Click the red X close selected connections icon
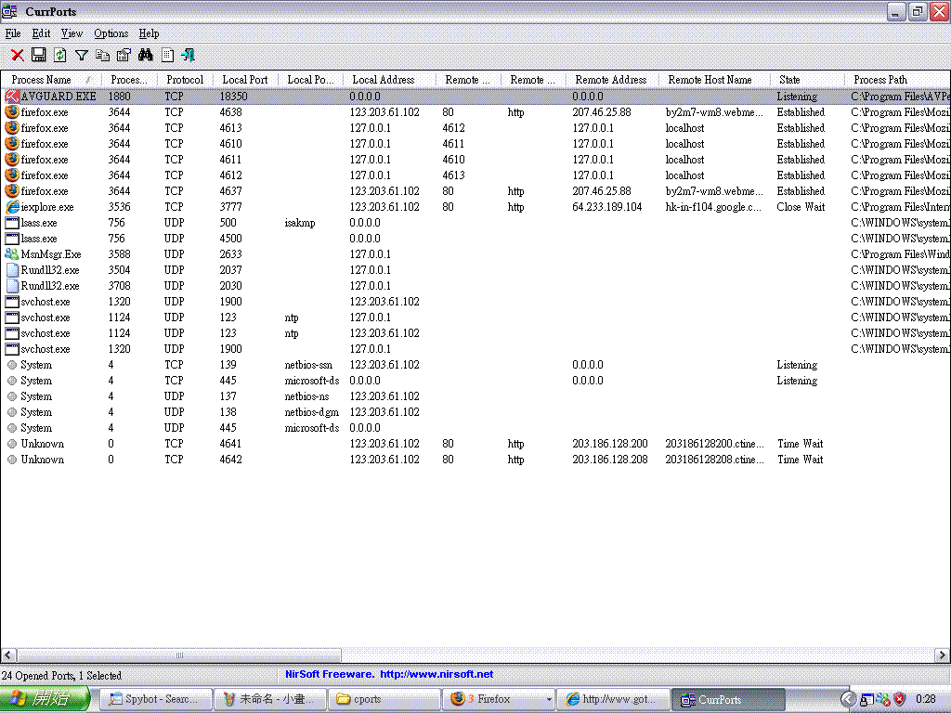Image resolution: width=951 pixels, height=713 pixels. coord(18,55)
